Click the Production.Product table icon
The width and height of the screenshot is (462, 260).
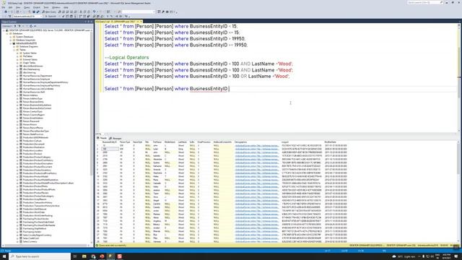(21, 154)
